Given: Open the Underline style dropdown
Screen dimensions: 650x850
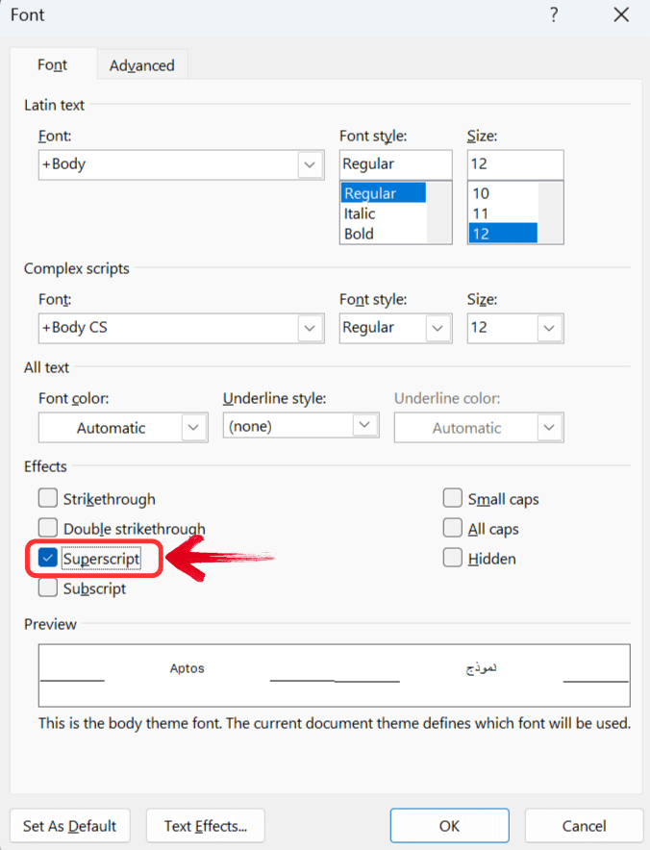Looking at the screenshot, I should click(x=364, y=426).
